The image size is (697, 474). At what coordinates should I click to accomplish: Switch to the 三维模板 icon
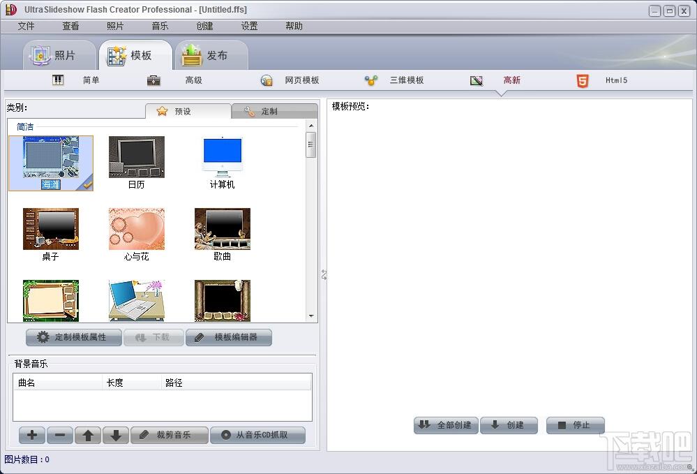pos(371,80)
